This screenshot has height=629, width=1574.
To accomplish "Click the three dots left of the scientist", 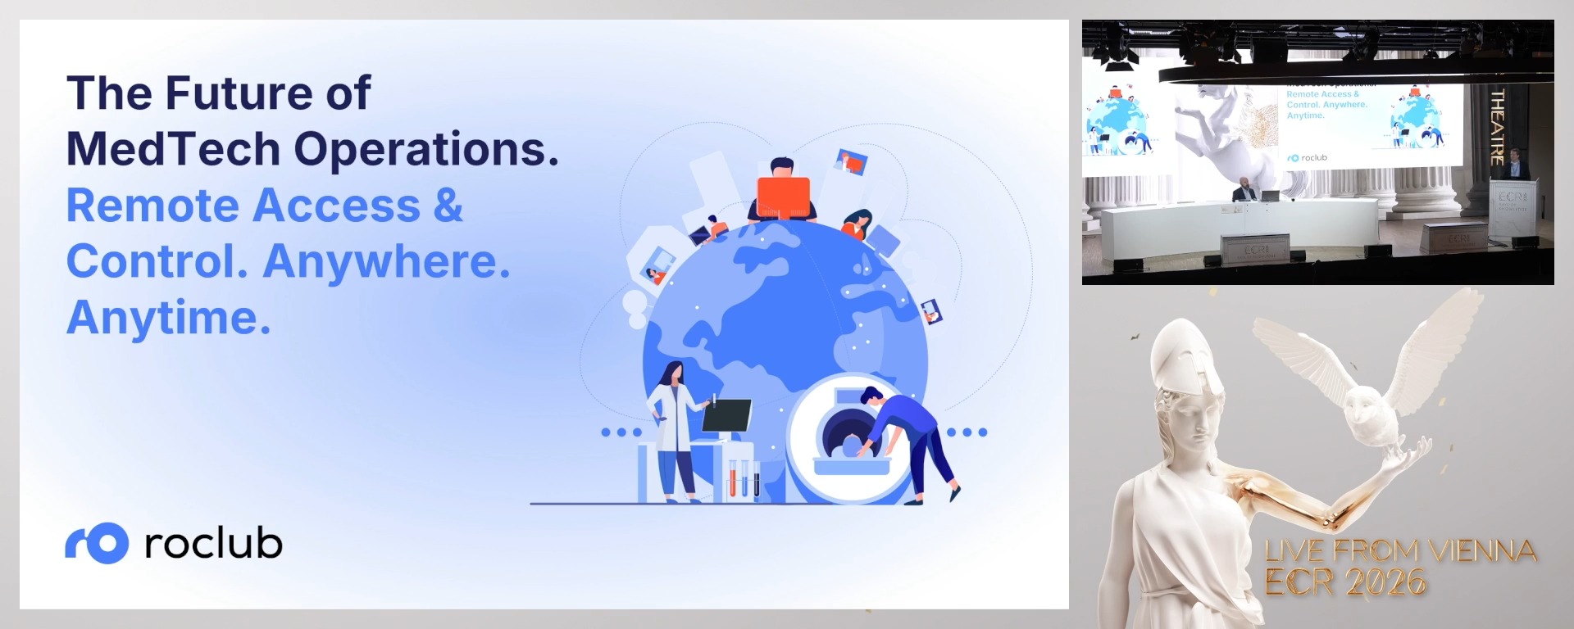I will tap(621, 432).
